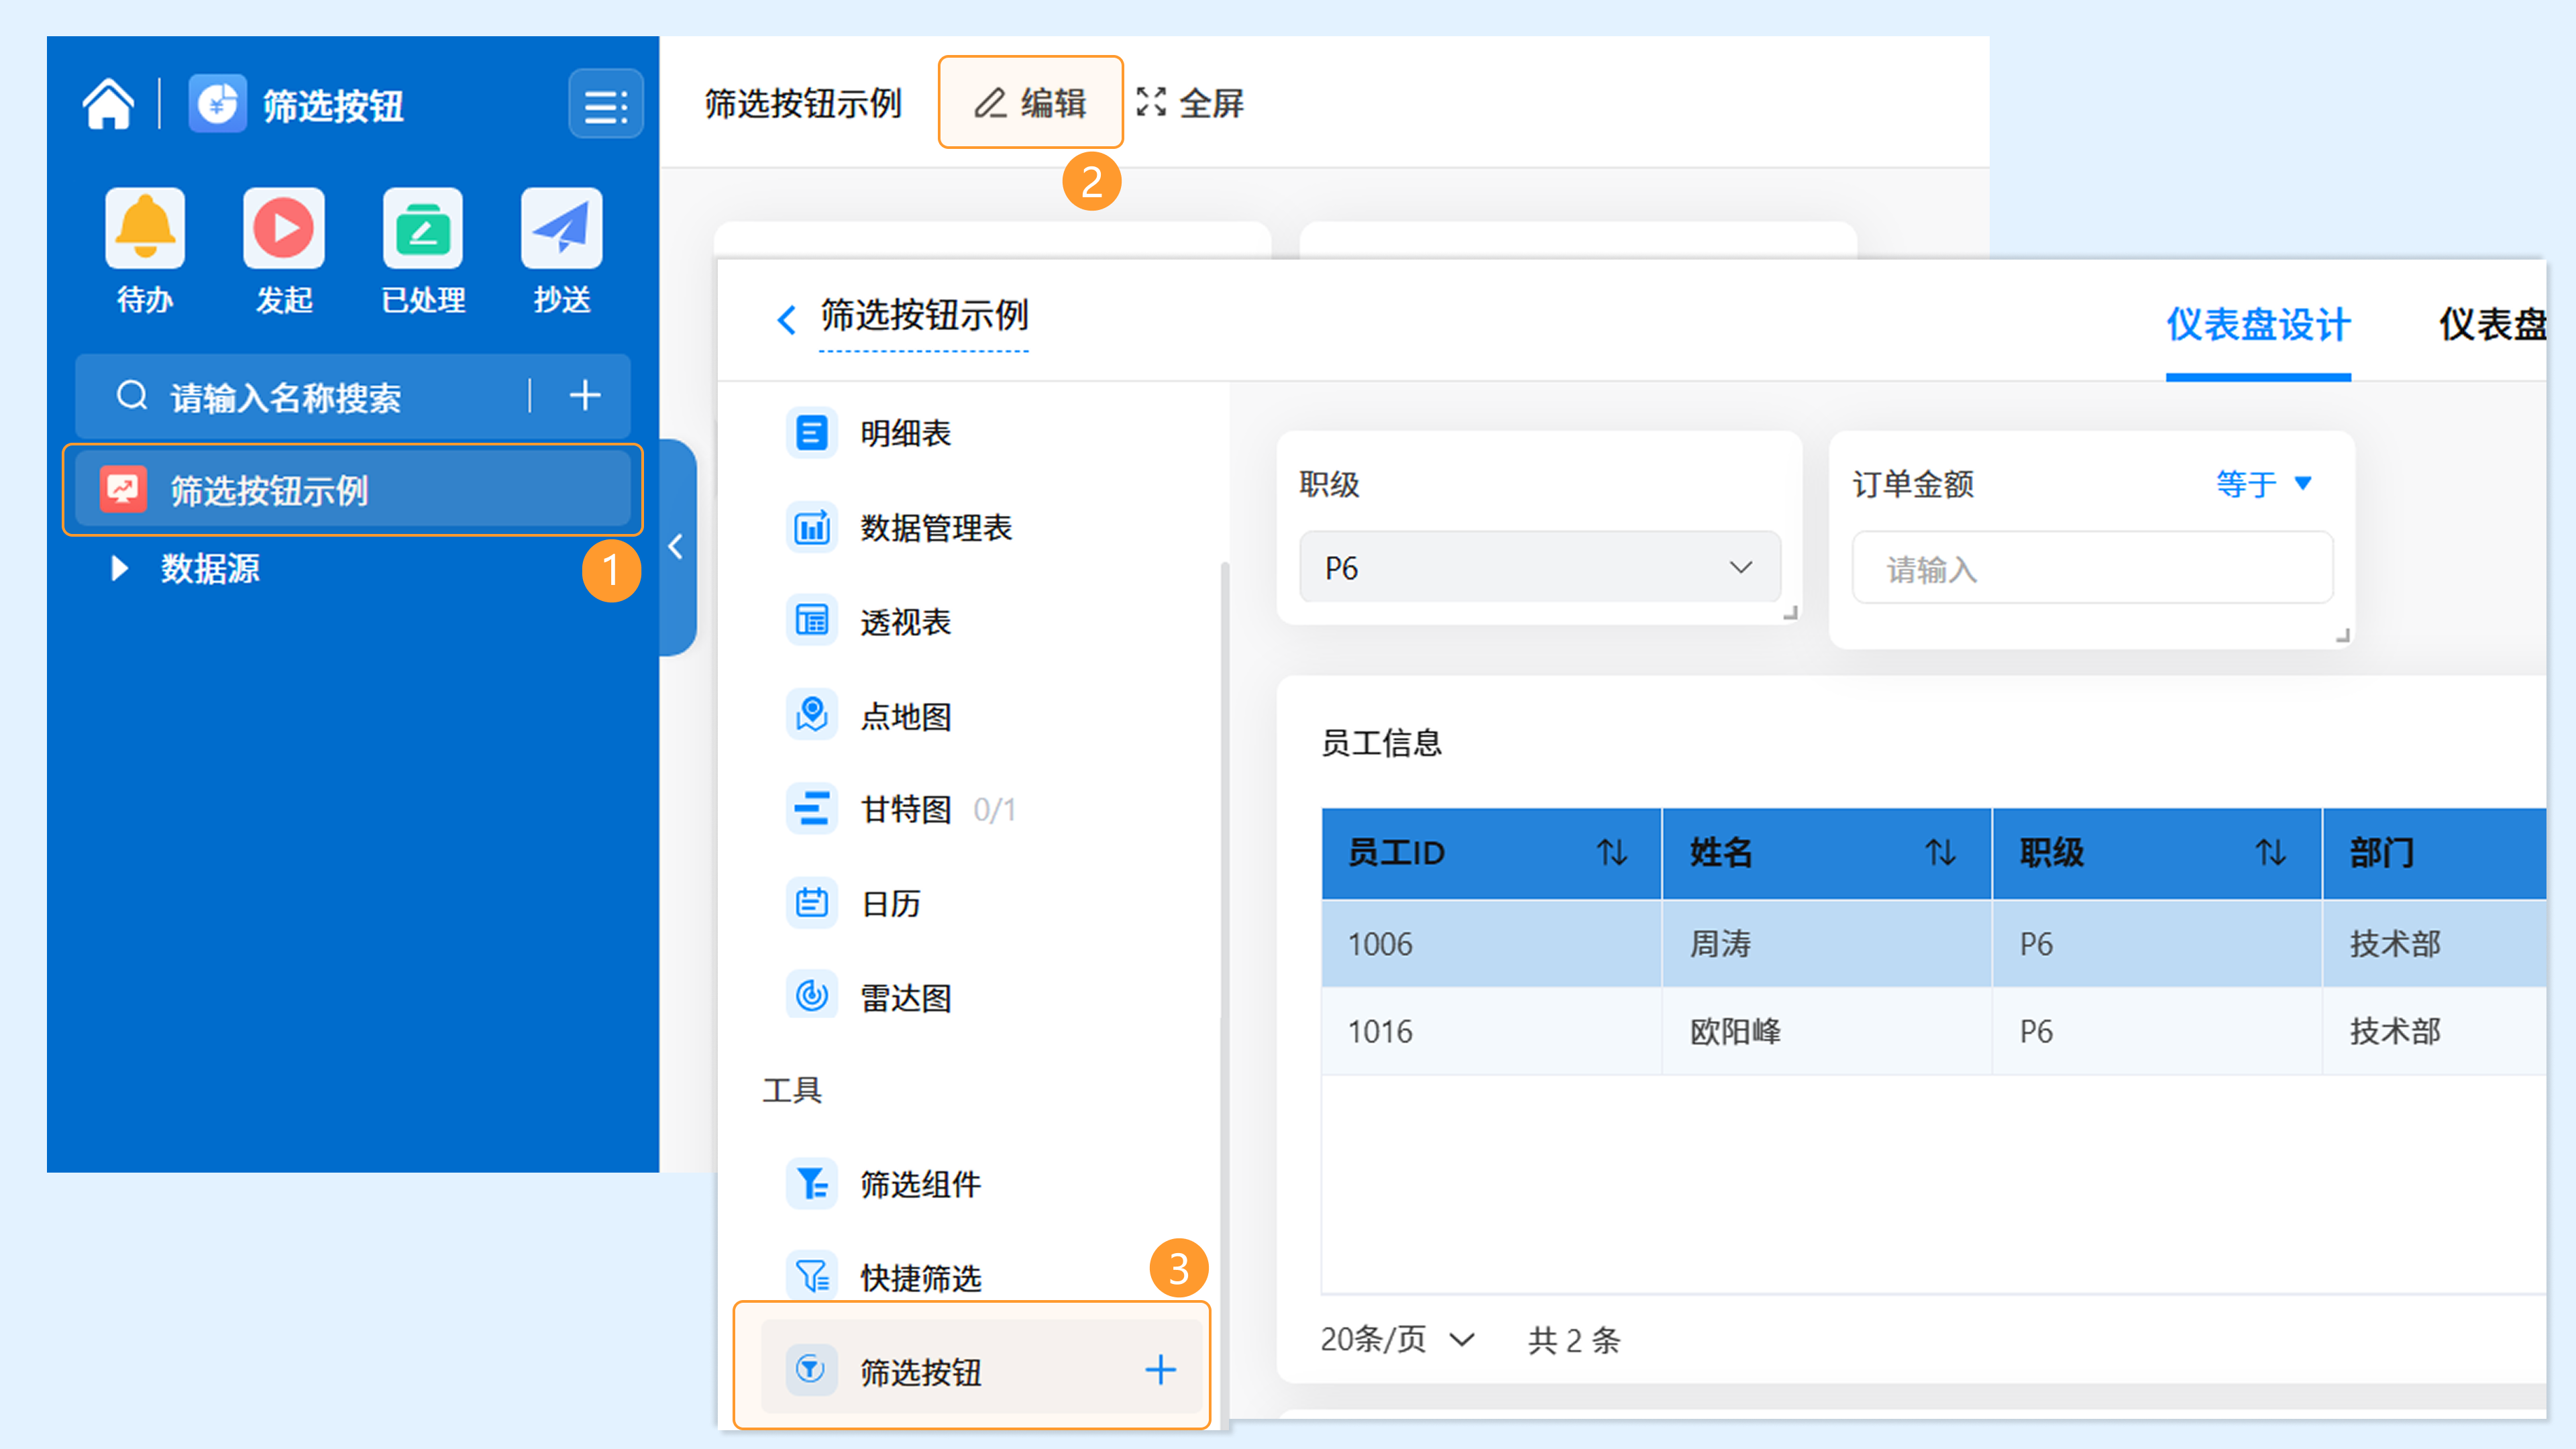The height and width of the screenshot is (1449, 2576).
Task: Add 筛选组件 tool
Action: click(x=883, y=1184)
